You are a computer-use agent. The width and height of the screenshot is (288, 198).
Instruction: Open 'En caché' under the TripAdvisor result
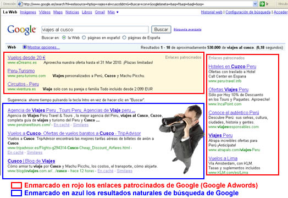click(x=15, y=152)
